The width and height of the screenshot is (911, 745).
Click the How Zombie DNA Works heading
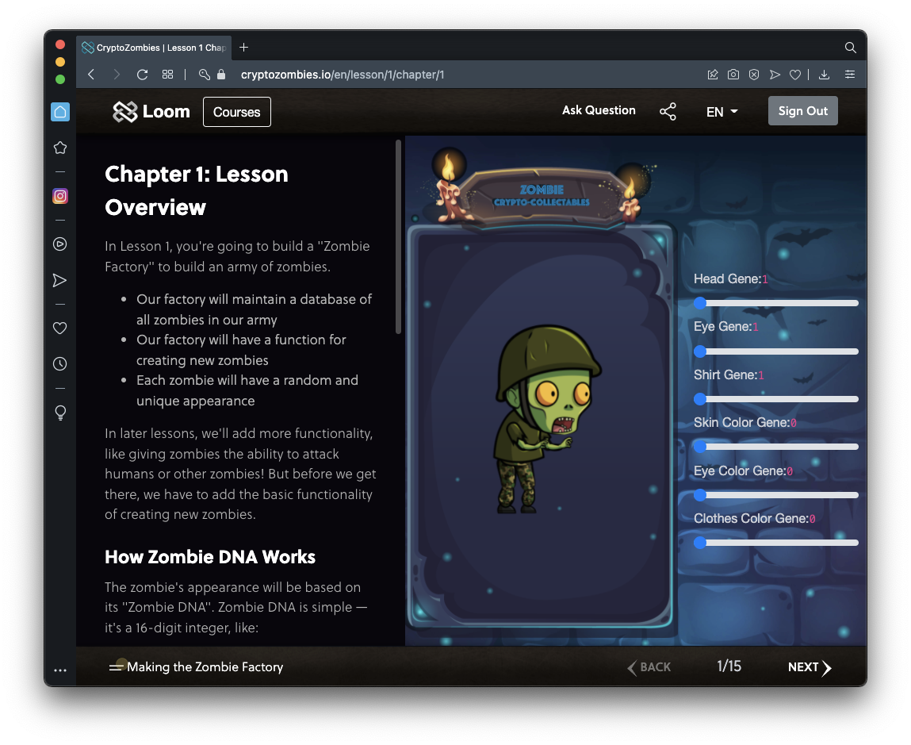[210, 557]
